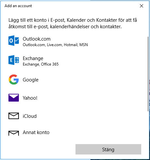Image resolution: width=150 pixels, height=160 pixels.
Task: Click the account list vertical scrollbar
Action: (148, 74)
